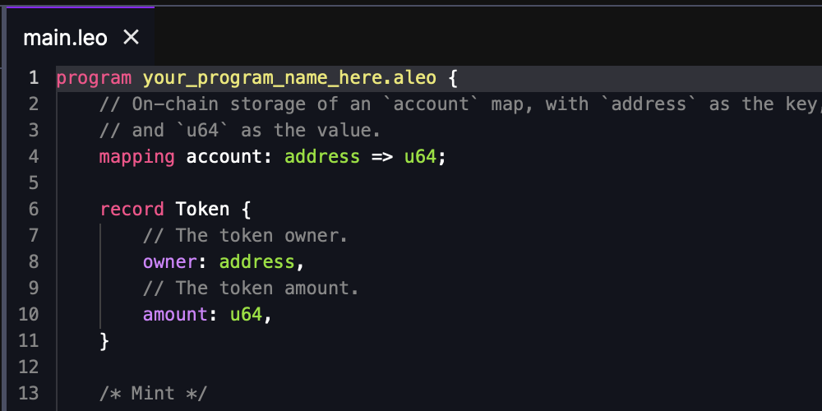Click the amount field name
Viewport: 822px width, 411px height.
(x=175, y=314)
